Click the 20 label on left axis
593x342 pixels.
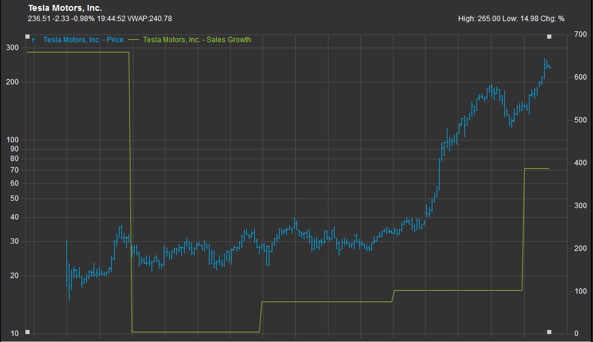(x=14, y=276)
